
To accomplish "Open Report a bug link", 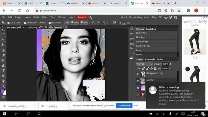I will pyautogui.click(x=136, y=17).
